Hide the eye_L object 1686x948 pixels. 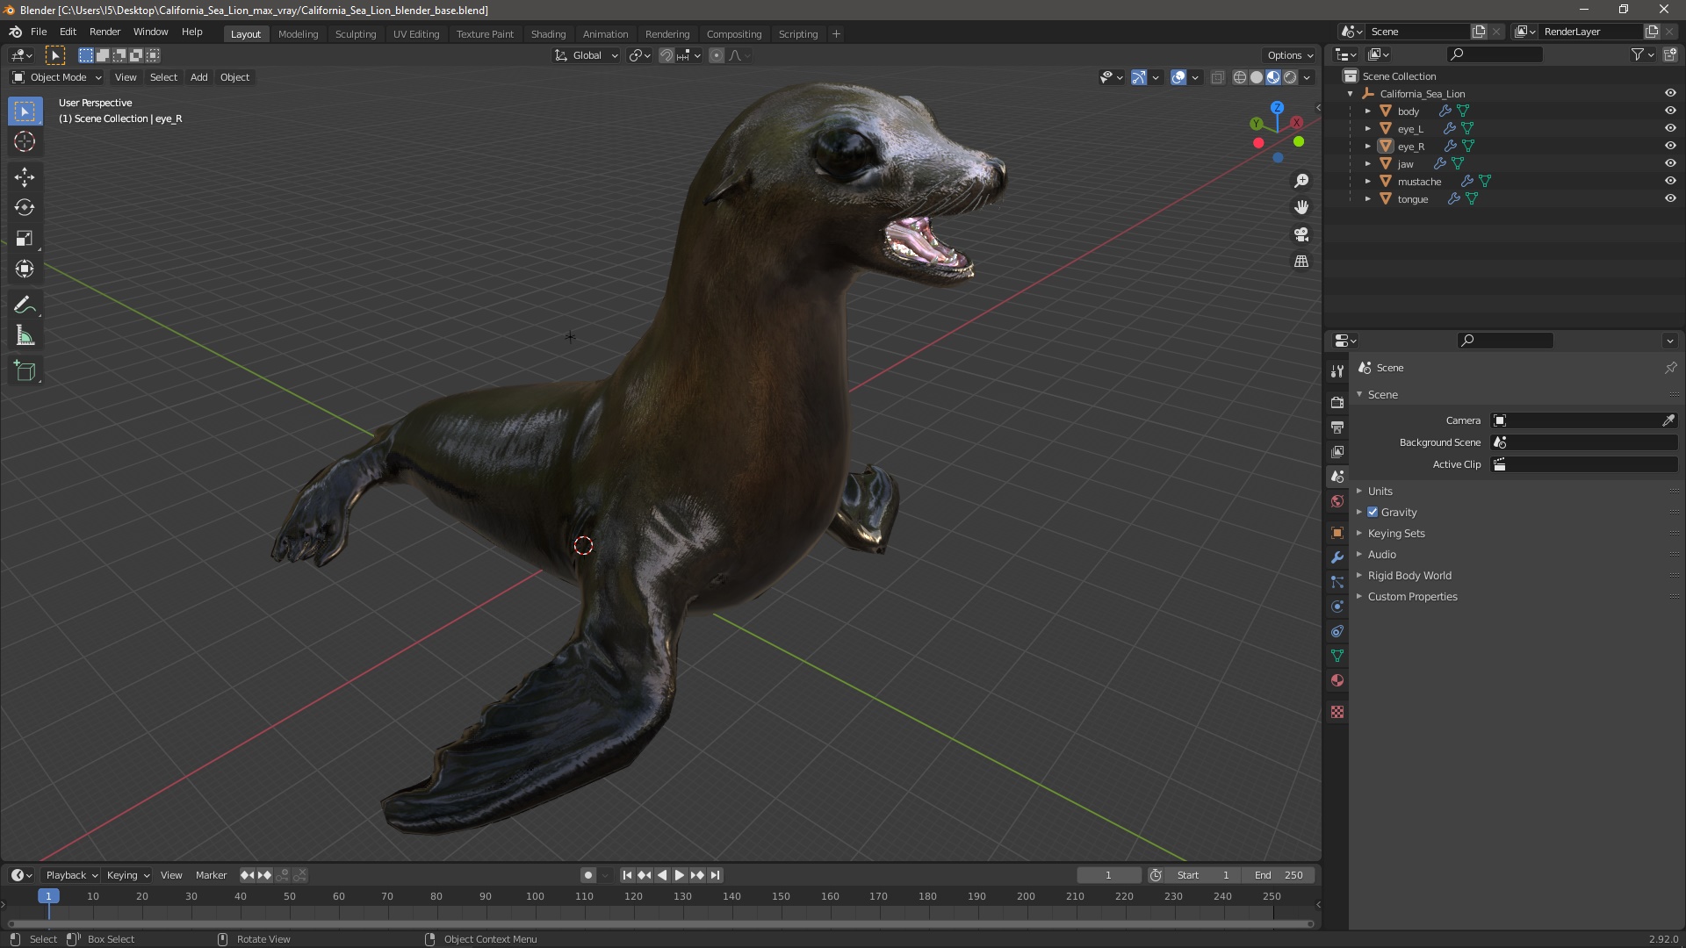pyautogui.click(x=1670, y=128)
